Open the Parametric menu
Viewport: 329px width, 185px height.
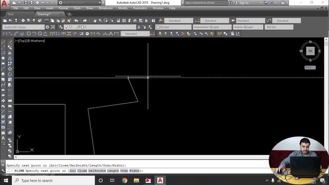tap(140, 8)
